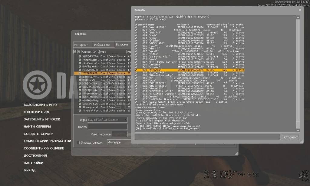Click the "La Botta Mia!" player line
The image size is (310, 186).
(190, 57)
